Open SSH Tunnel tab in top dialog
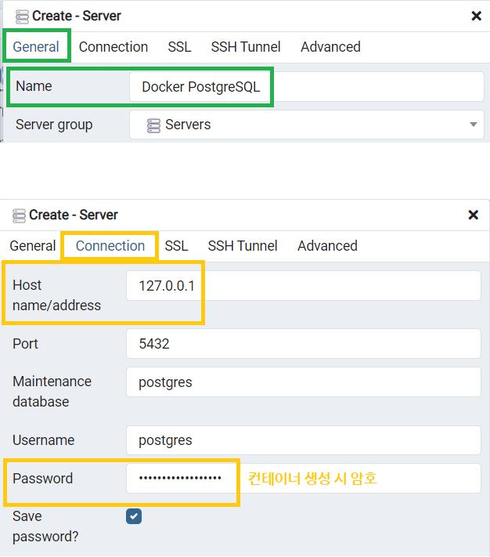 click(x=246, y=47)
